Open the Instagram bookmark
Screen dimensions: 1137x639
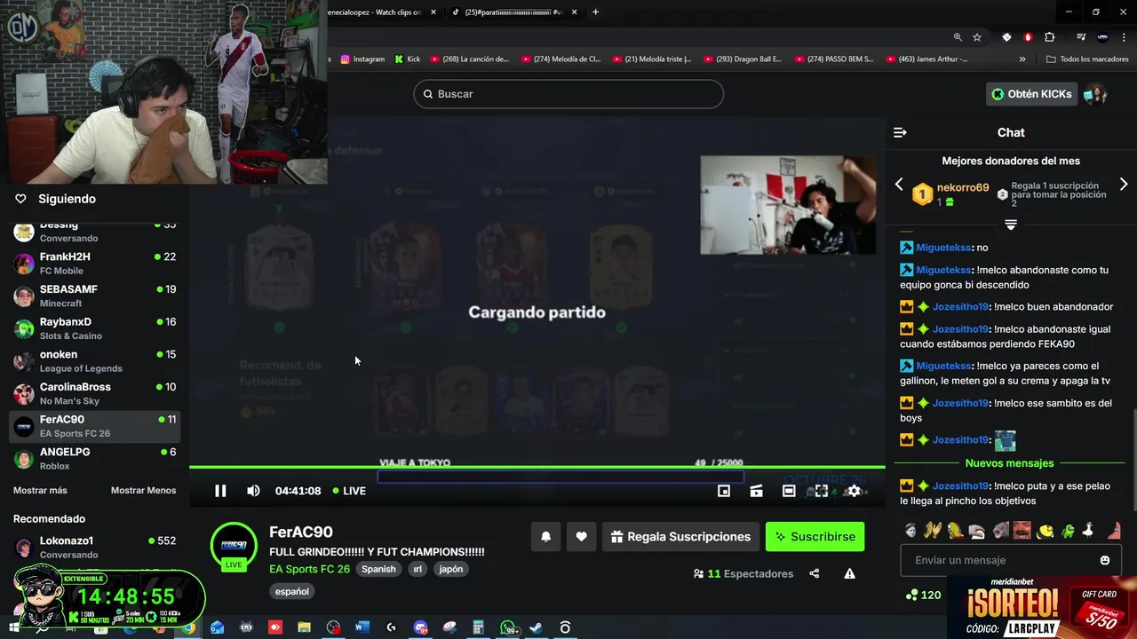pyautogui.click(x=362, y=59)
